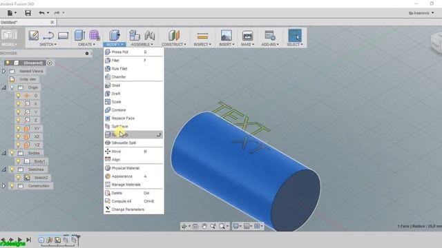Choose Change Parameters menu entry

click(x=133, y=209)
